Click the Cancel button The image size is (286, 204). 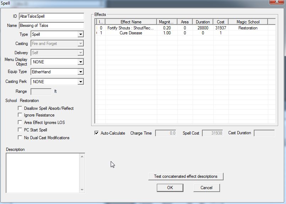pyautogui.click(x=207, y=188)
